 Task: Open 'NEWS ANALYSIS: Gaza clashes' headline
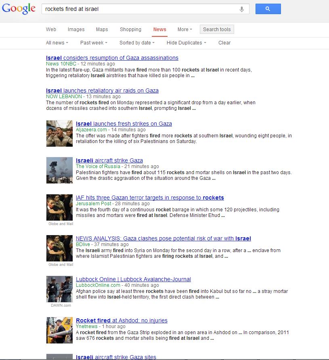pyautogui.click(x=163, y=238)
